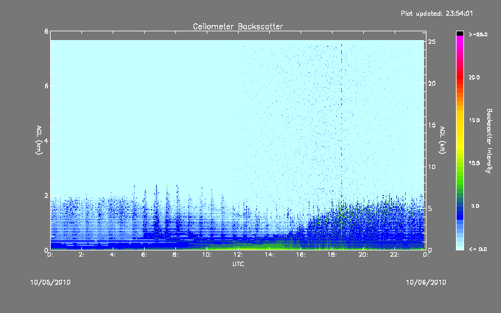Click the 'Ceilometer Backscatter' plot title
501x313 pixels.
[x=238, y=26]
